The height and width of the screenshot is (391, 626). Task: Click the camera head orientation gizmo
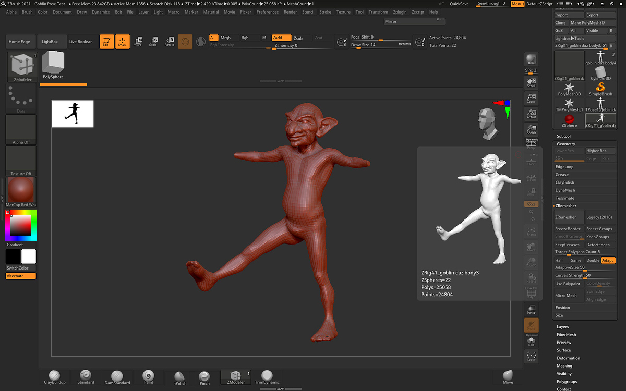point(488,124)
